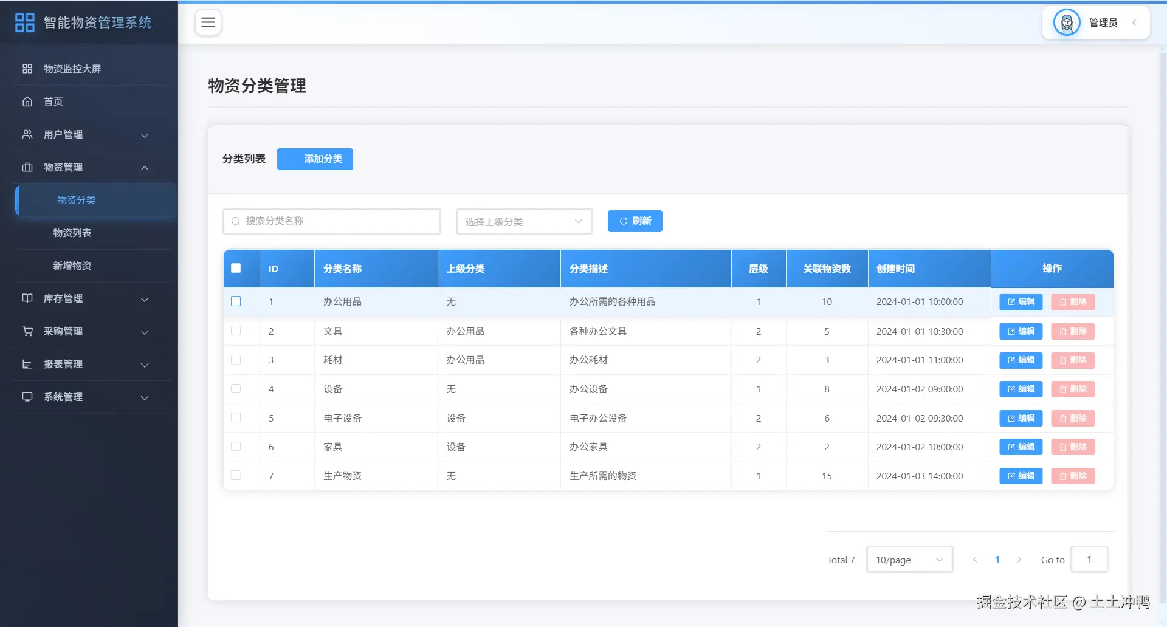Click the 刷新 refresh button
Screen dimensions: 1167x627
[x=635, y=221]
